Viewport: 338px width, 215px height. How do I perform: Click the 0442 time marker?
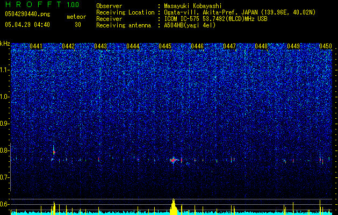click(68, 46)
